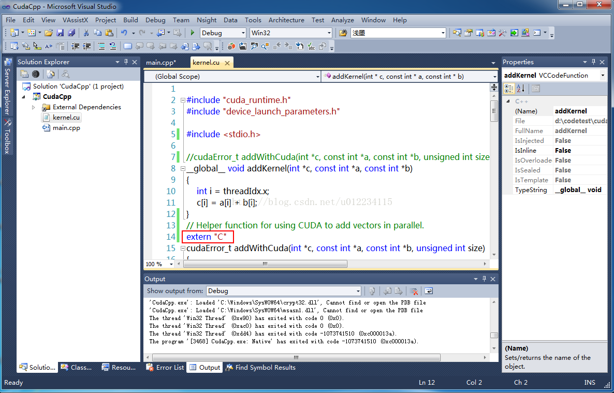This screenshot has width=614, height=393.
Task: Collapse the CudaCpp project node
Action: (x=23, y=97)
